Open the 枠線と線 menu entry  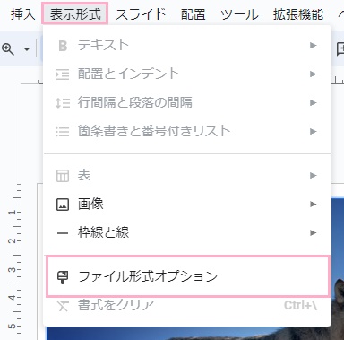187,232
